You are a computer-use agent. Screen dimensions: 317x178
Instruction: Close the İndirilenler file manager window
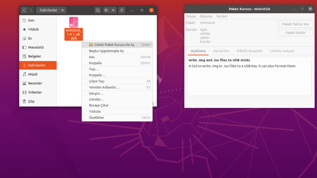151,10
